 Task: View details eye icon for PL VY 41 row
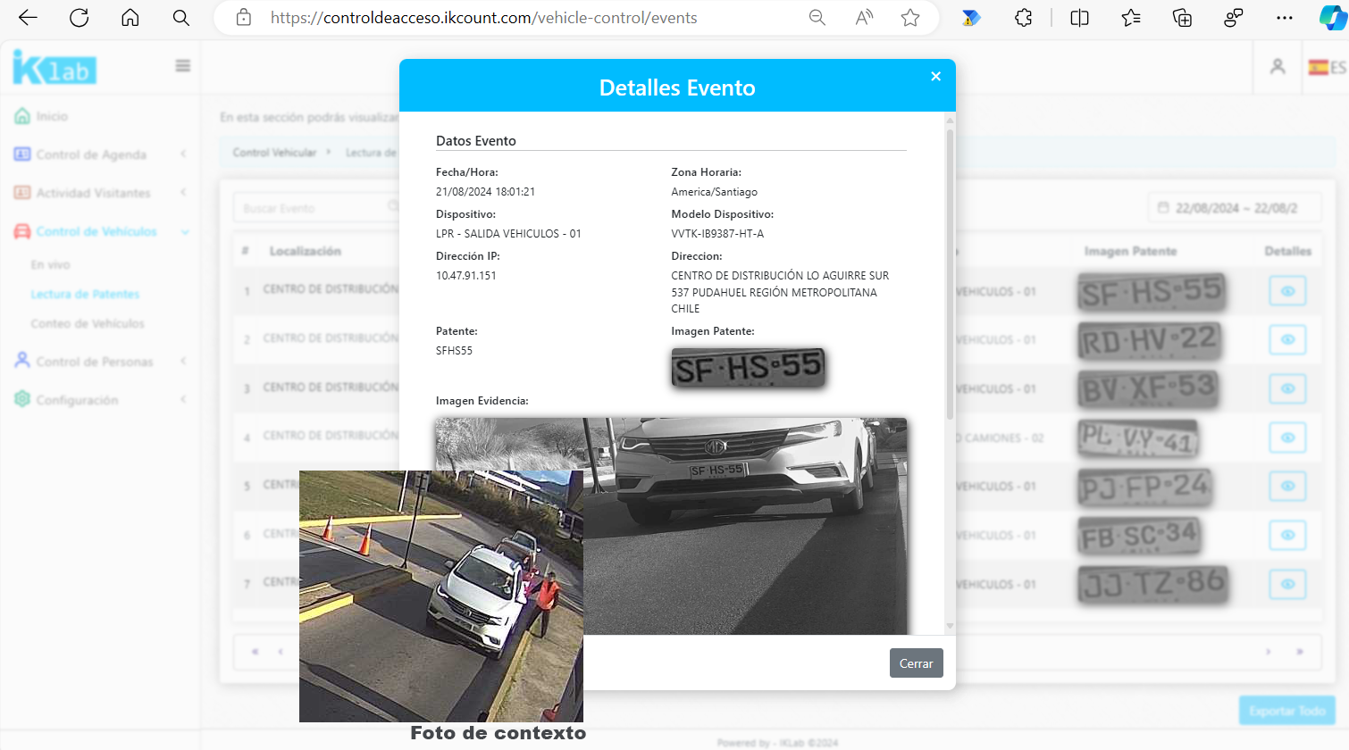[1287, 437]
